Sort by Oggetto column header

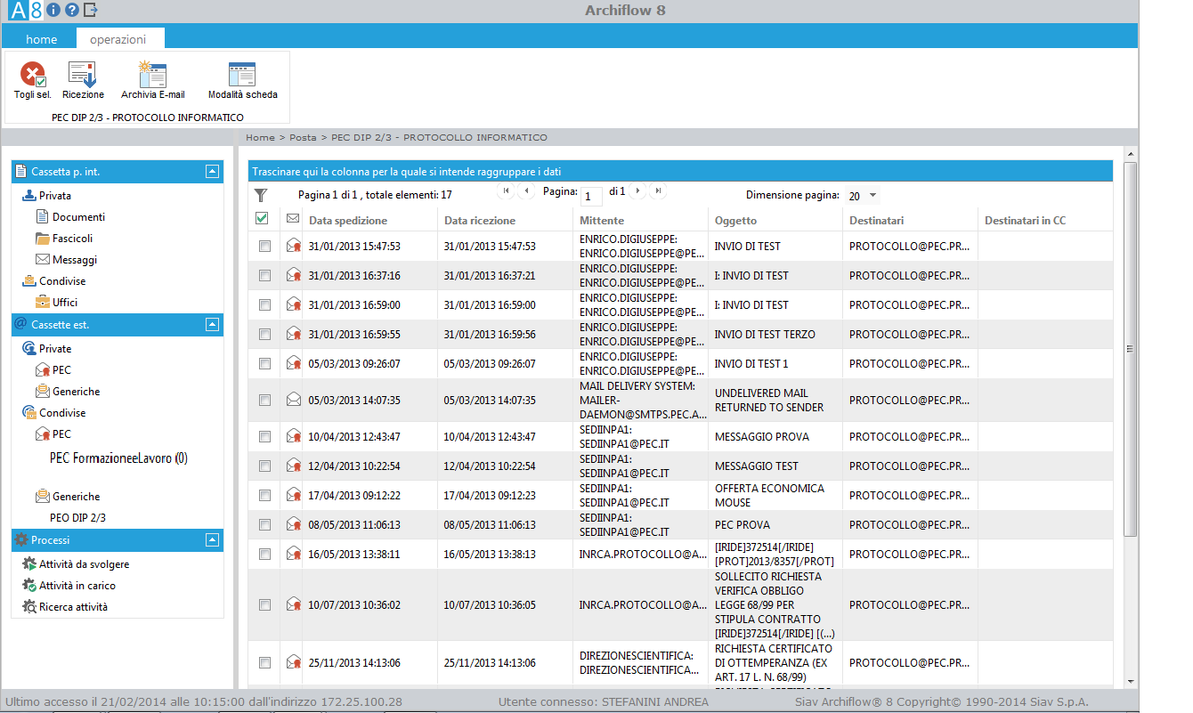tap(735, 220)
